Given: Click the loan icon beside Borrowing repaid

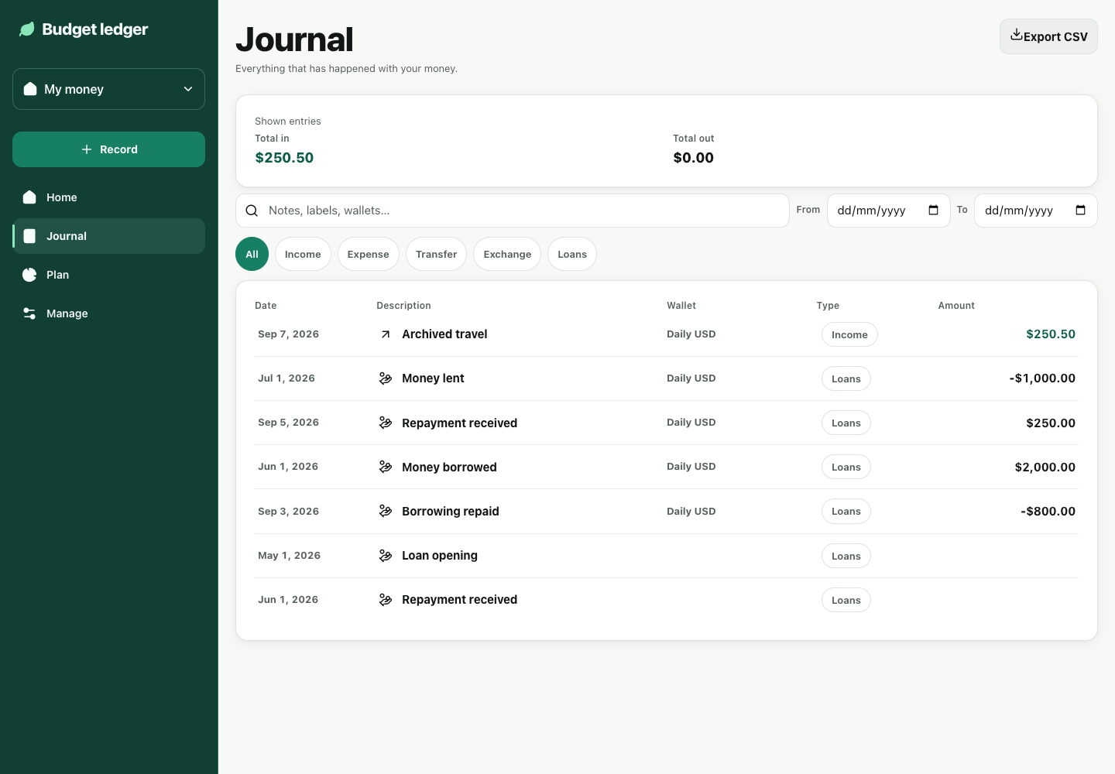Looking at the screenshot, I should [386, 511].
